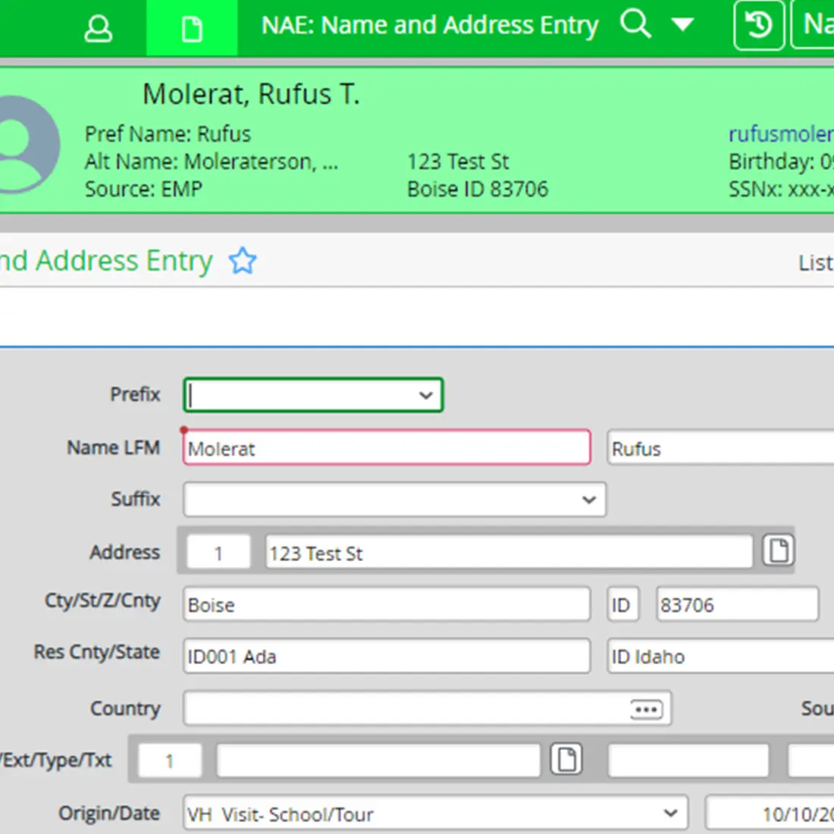Select the 83706 zip code field

736,604
